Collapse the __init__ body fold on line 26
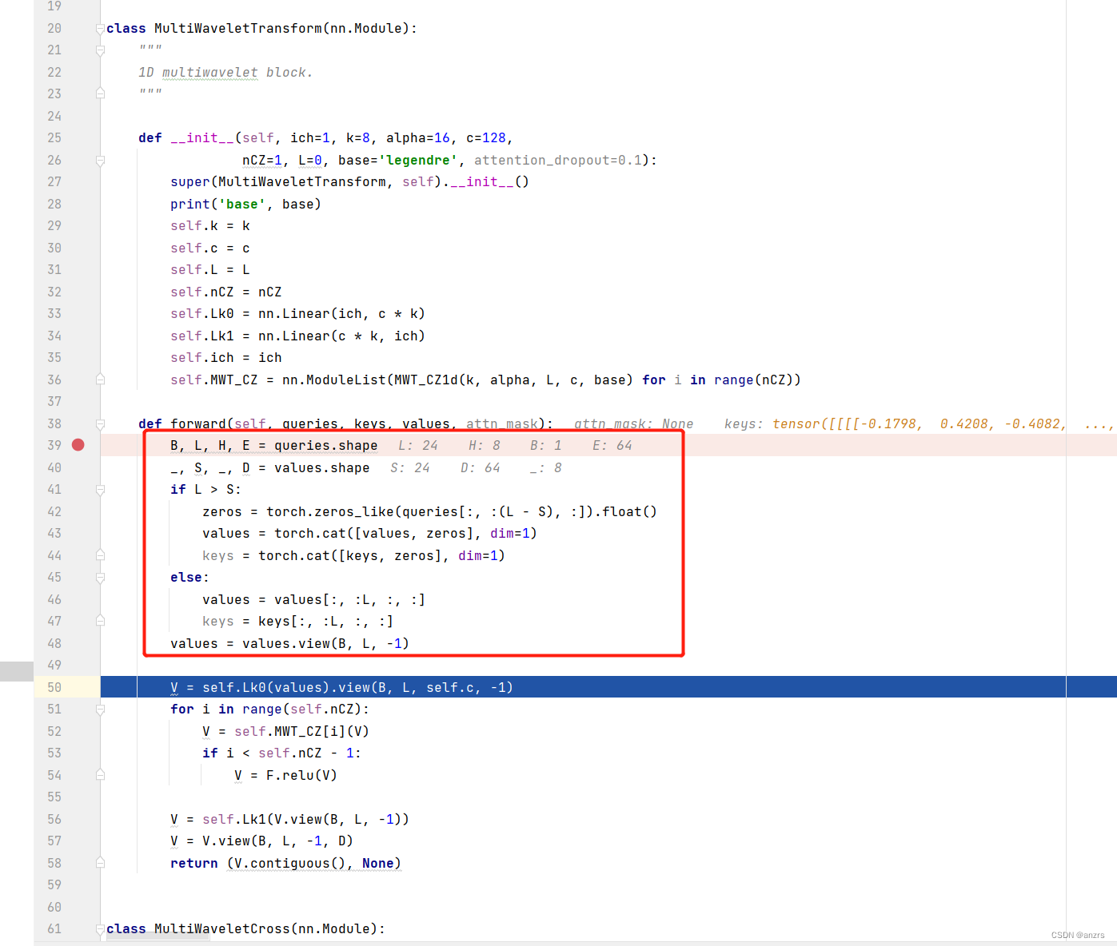1117x946 pixels. point(100,161)
